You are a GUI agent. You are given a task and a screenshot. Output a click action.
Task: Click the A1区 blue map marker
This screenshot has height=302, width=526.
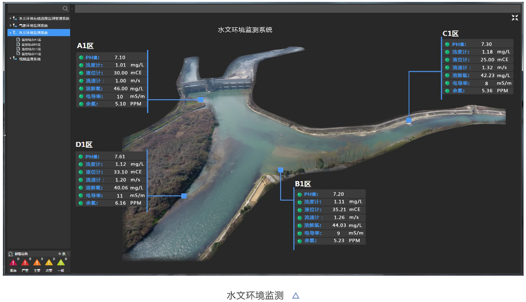click(201, 100)
